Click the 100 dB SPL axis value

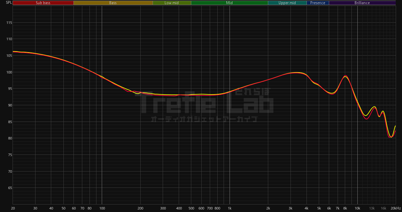point(8,72)
